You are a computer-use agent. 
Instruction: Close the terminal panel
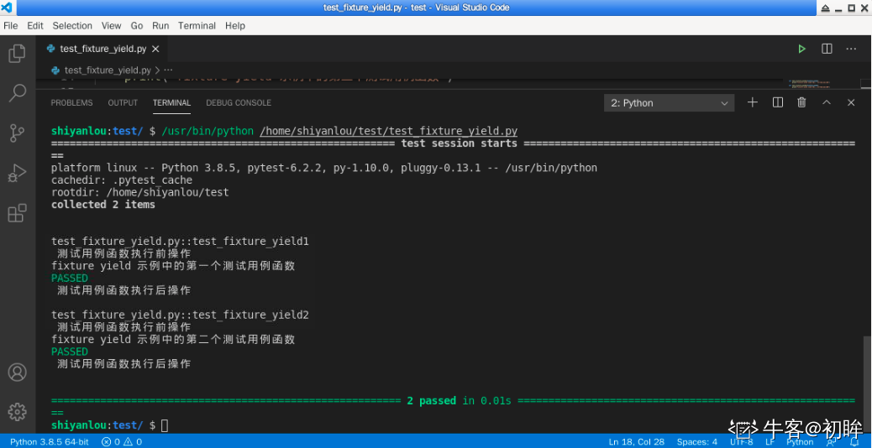click(x=851, y=102)
